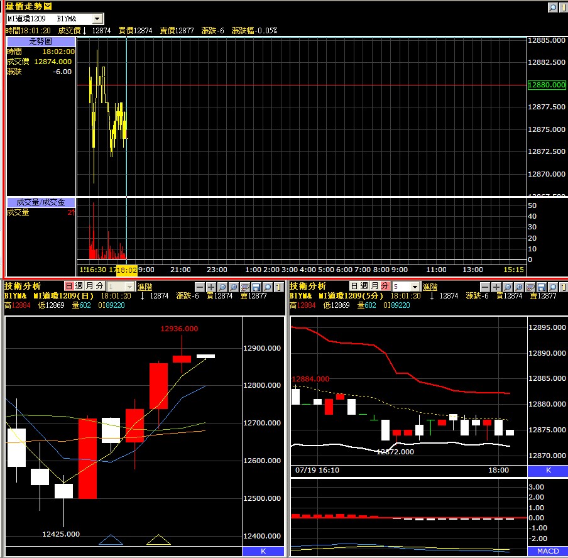The image size is (568, 558).
Task: Click the 21:00 time label on the trend axis
Action: (180, 270)
